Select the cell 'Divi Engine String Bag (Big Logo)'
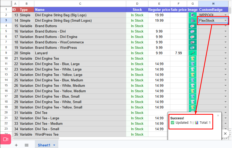Viewport: 232px width, 148px height. [x=80, y=15]
